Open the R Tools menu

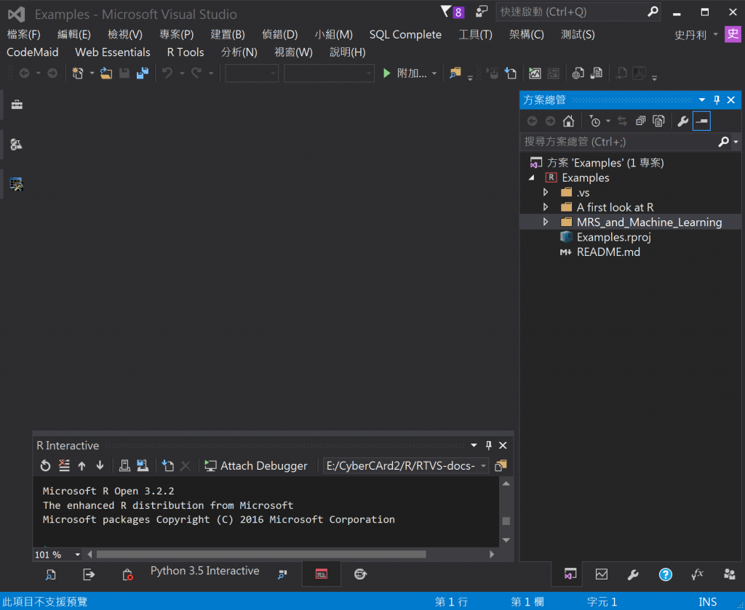pyautogui.click(x=186, y=52)
